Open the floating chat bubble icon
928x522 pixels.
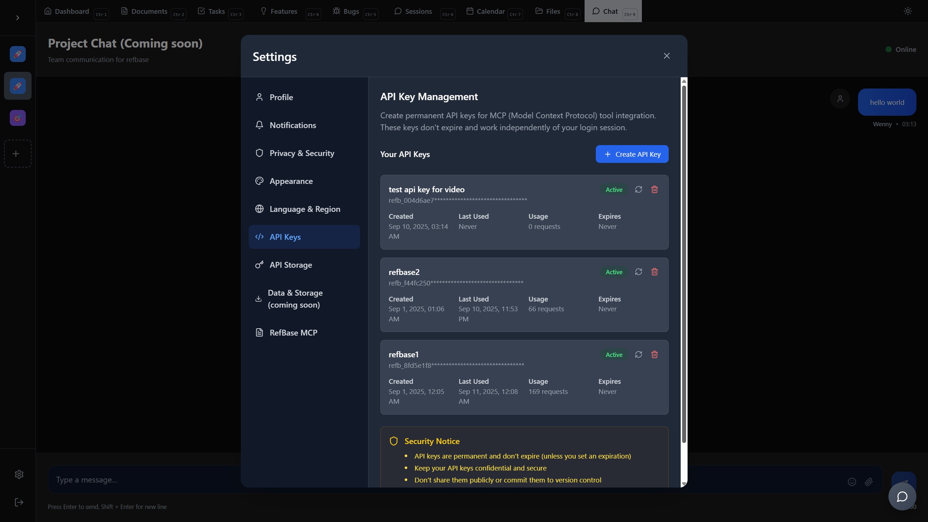click(x=902, y=496)
